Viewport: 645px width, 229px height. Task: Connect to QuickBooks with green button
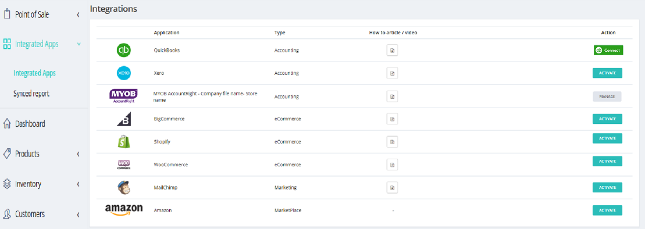coord(608,50)
